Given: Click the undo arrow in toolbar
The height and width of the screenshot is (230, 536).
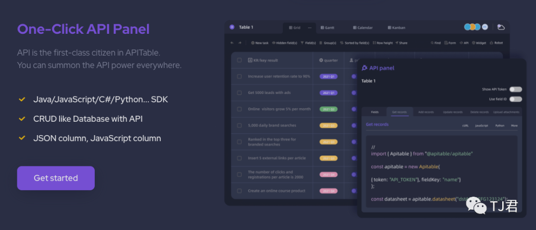Looking at the screenshot, I should (232, 43).
